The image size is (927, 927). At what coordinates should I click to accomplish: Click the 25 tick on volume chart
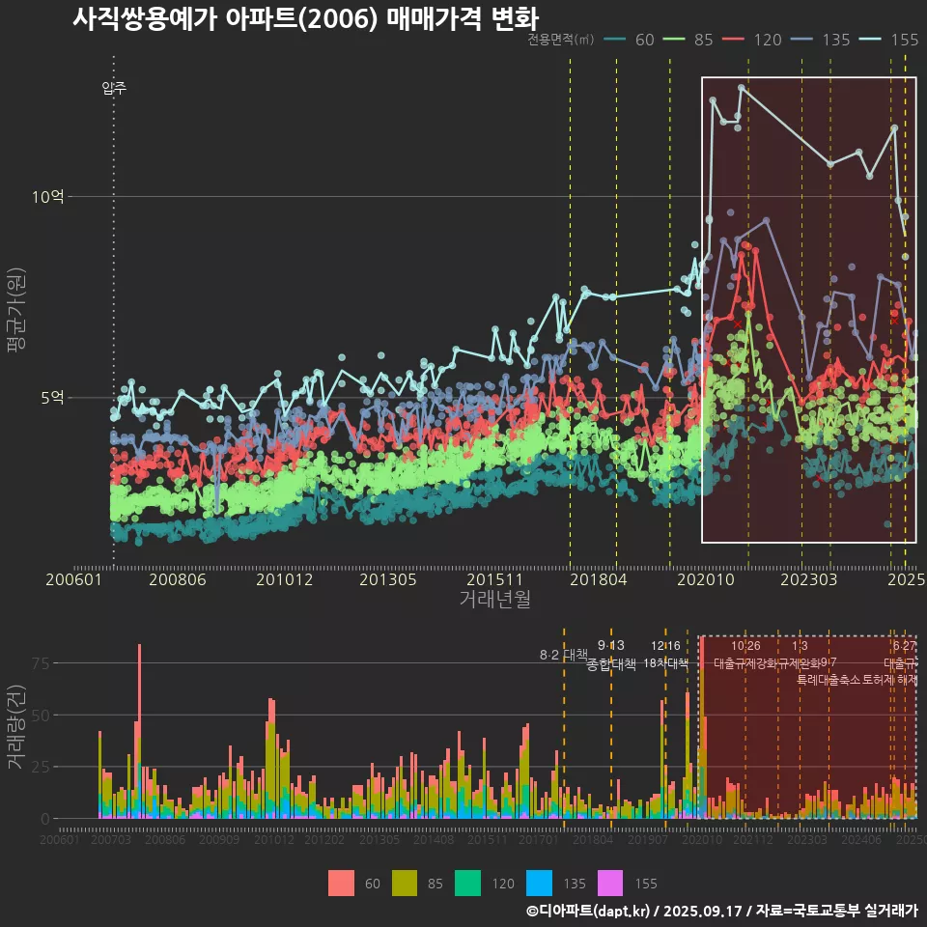(x=41, y=768)
